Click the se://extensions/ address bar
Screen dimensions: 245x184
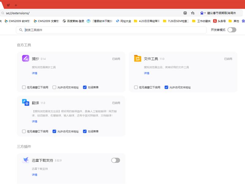click(94, 13)
